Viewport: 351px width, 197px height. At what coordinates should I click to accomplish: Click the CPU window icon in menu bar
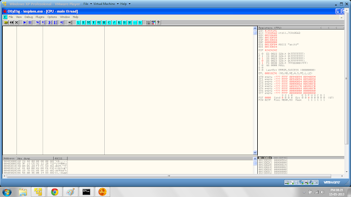click(5, 17)
